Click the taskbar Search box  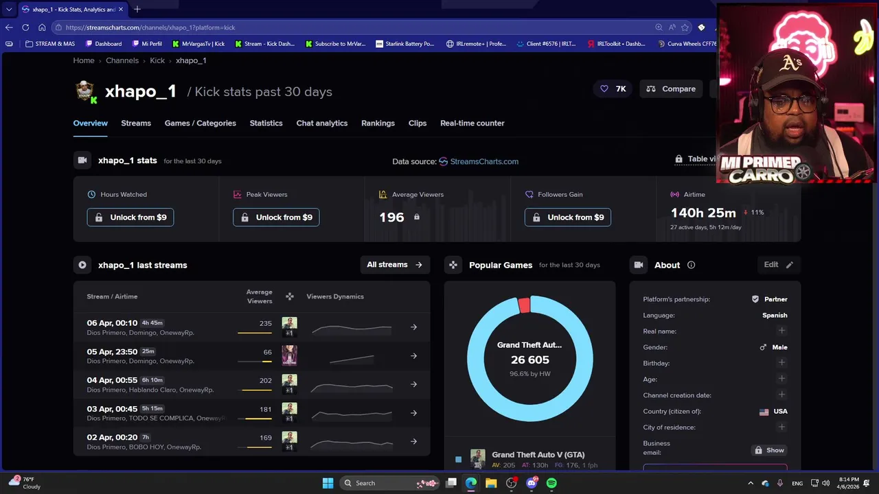pos(390,483)
